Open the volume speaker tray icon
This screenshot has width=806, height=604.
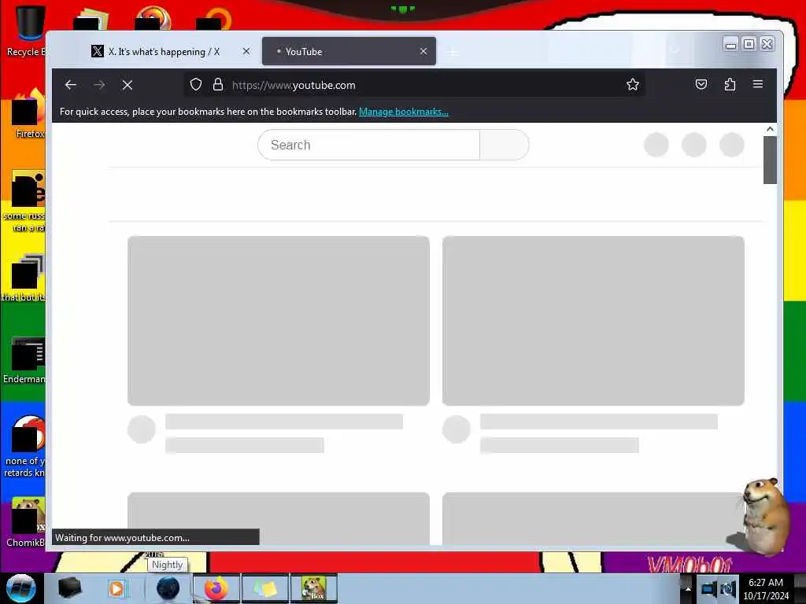tap(728, 589)
